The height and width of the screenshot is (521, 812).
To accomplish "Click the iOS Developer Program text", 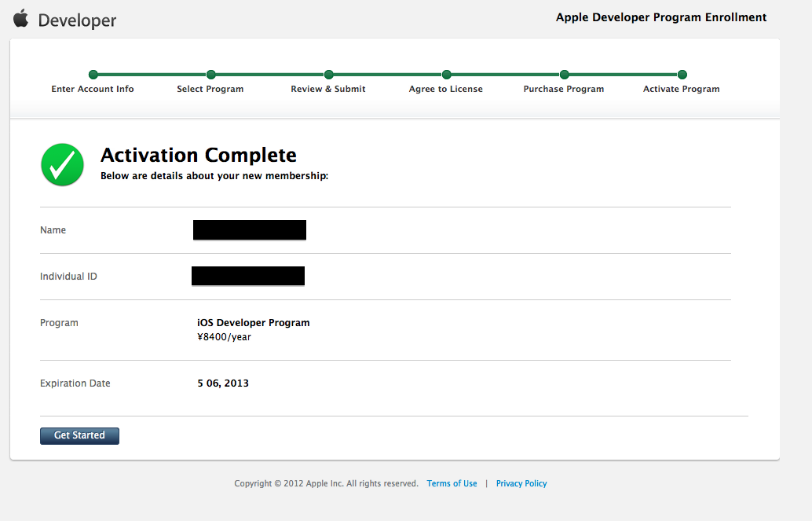I will click(x=253, y=322).
